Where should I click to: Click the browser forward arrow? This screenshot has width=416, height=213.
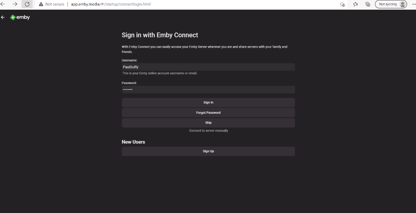click(15, 4)
